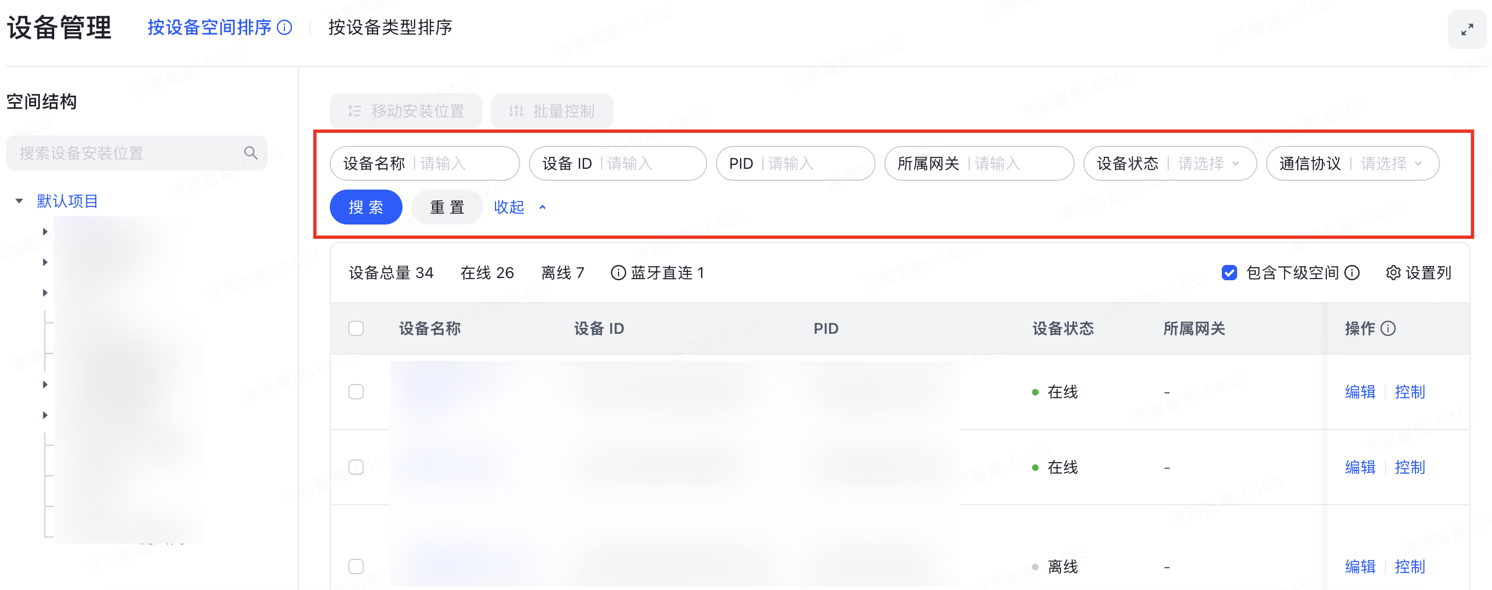Click the 重置 button
Image resolution: width=1492 pixels, height=590 pixels.
pyautogui.click(x=446, y=207)
